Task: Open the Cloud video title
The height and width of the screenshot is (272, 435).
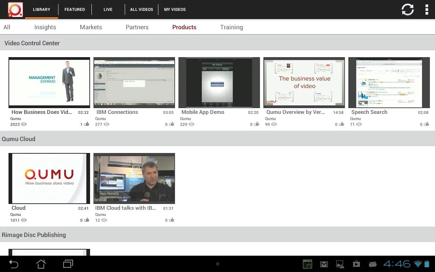Action: tap(18, 208)
